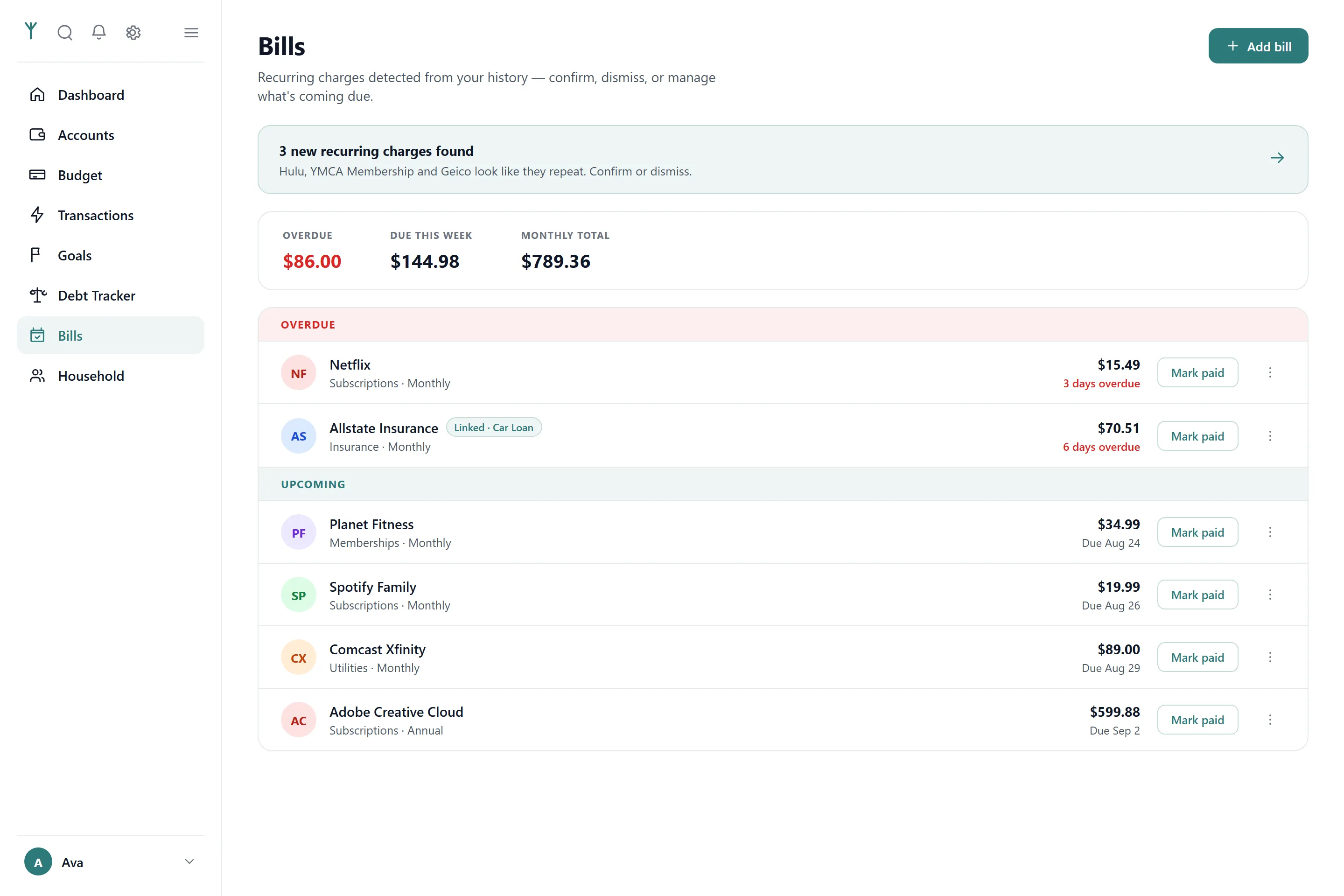1344x896 pixels.
Task: Click the 'Due Sep 2' date
Action: [1114, 730]
